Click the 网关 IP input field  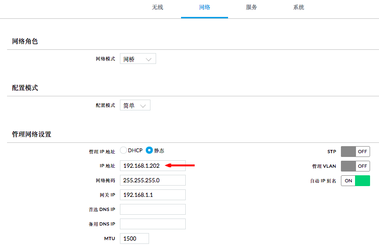coord(153,195)
